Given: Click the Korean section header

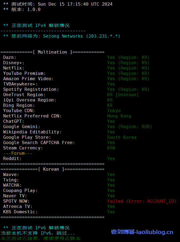Looking at the screenshot, I should (x=53, y=169).
